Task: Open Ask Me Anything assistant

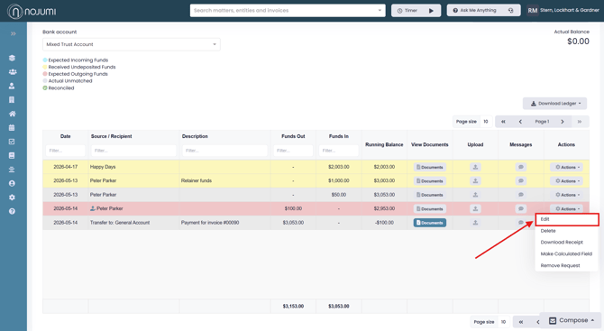Action: click(483, 11)
